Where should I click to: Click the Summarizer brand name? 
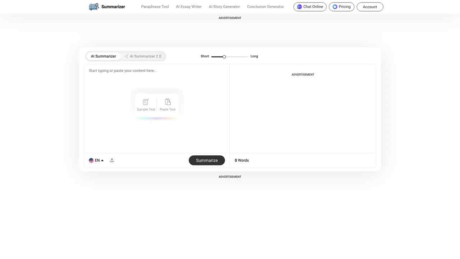[x=113, y=7]
